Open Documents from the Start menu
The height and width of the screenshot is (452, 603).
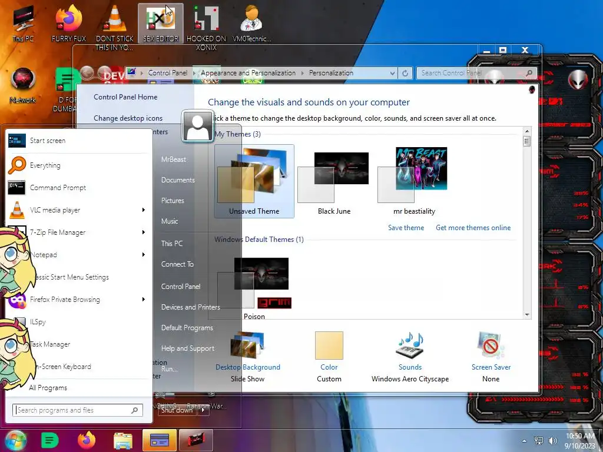(178, 180)
